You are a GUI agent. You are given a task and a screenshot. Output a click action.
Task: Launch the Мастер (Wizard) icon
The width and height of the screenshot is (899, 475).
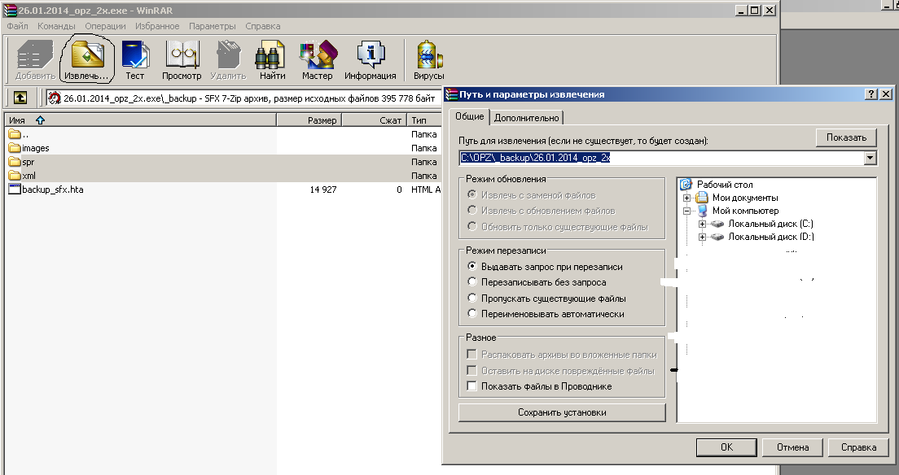click(x=317, y=57)
